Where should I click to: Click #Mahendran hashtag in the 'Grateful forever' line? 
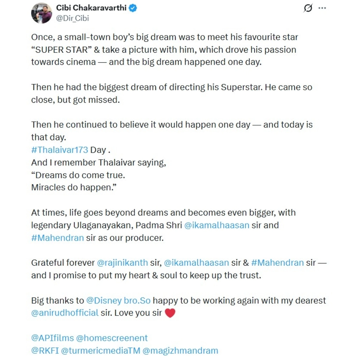click(x=277, y=262)
